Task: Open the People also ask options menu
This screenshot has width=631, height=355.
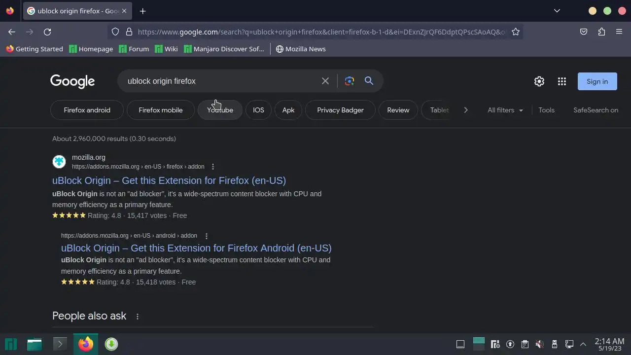Action: (138, 316)
